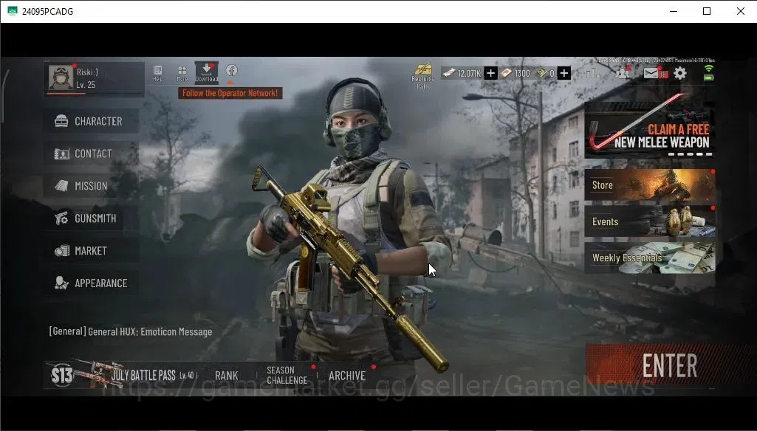Close the 24095PCADG window

point(741,11)
